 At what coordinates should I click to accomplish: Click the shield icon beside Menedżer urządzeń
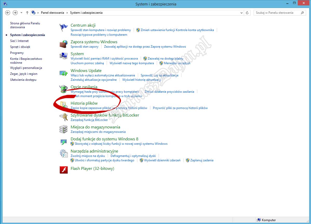click(161, 63)
